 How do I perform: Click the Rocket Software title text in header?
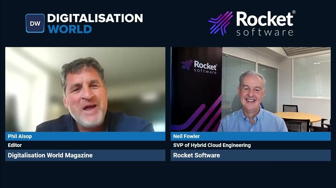(x=266, y=23)
